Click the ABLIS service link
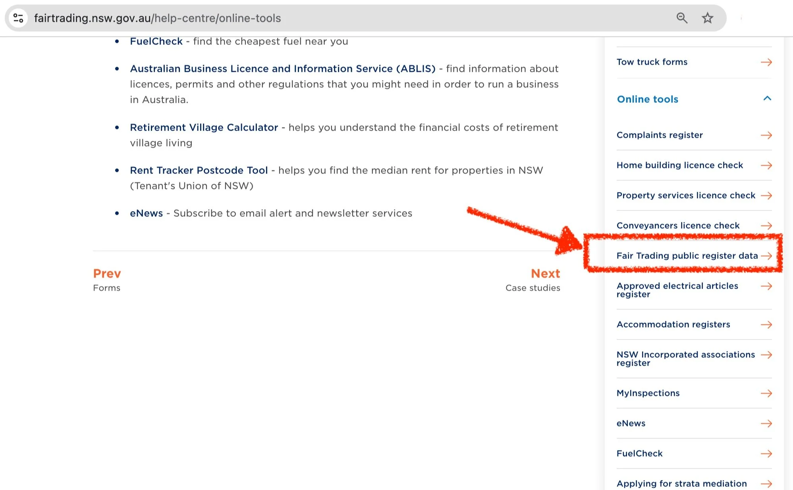Viewport: 793px width, 490px height. [282, 69]
